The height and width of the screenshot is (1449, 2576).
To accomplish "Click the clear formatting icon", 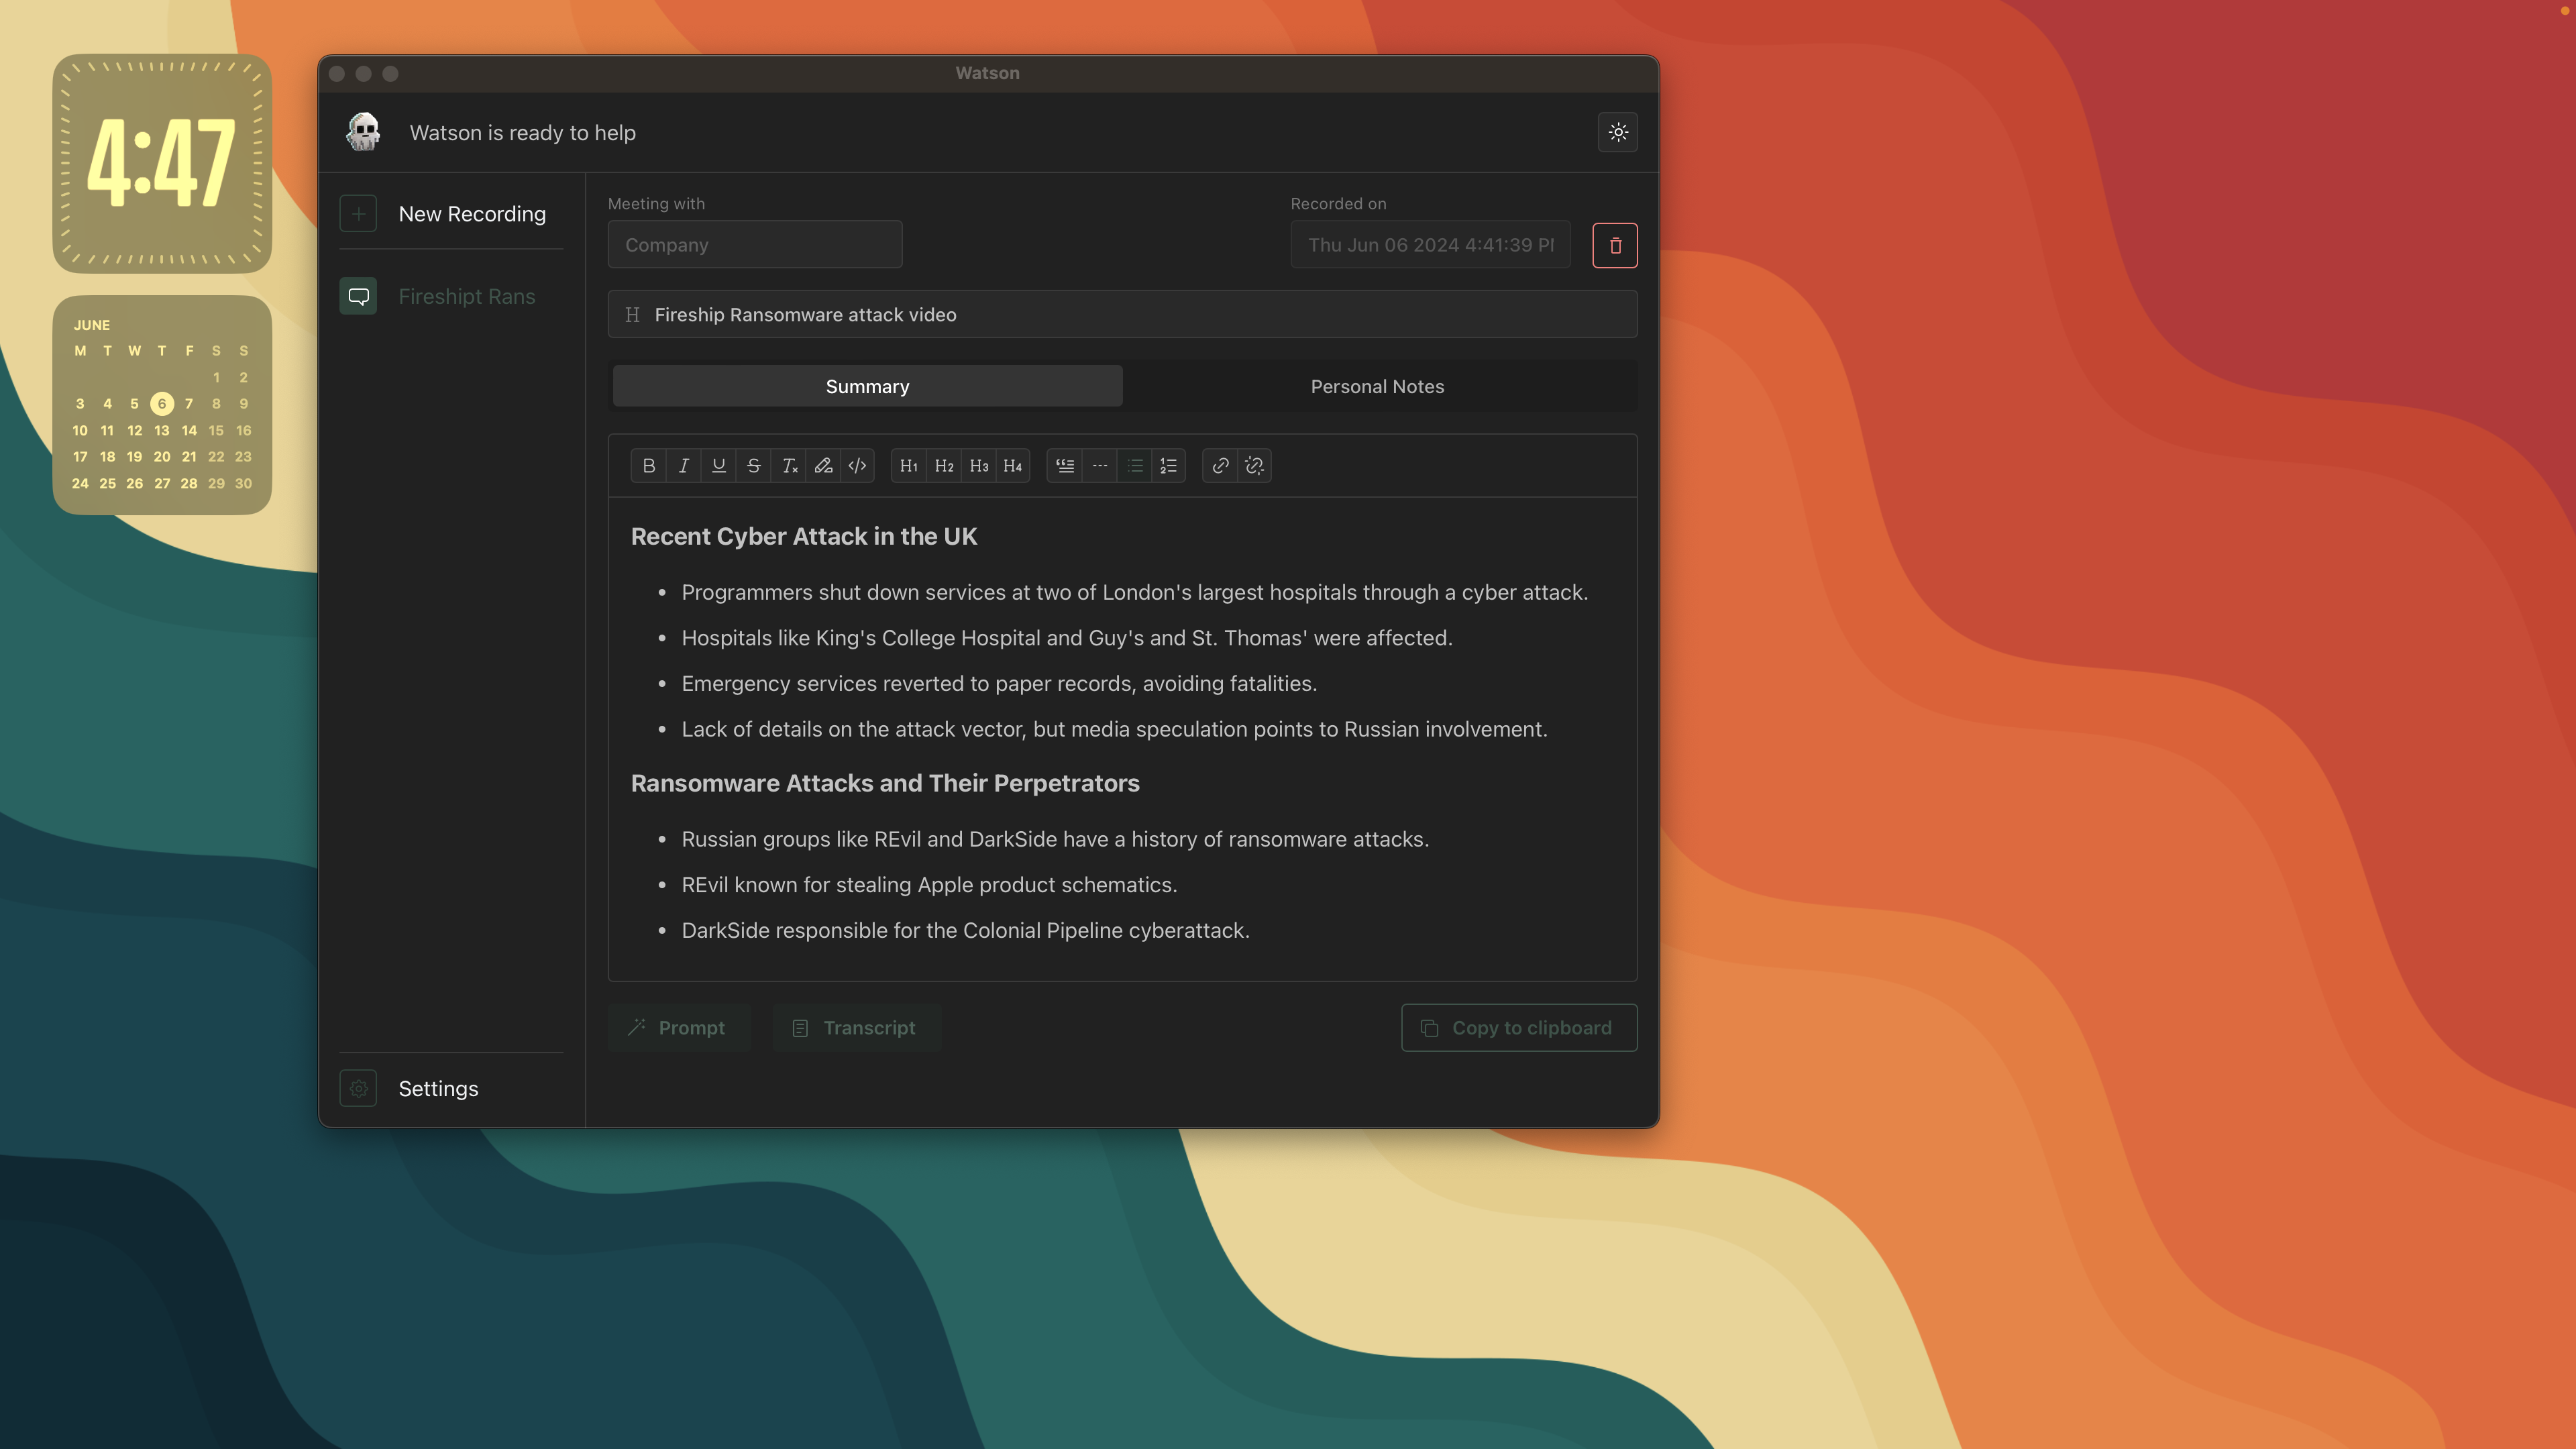I will [789, 466].
